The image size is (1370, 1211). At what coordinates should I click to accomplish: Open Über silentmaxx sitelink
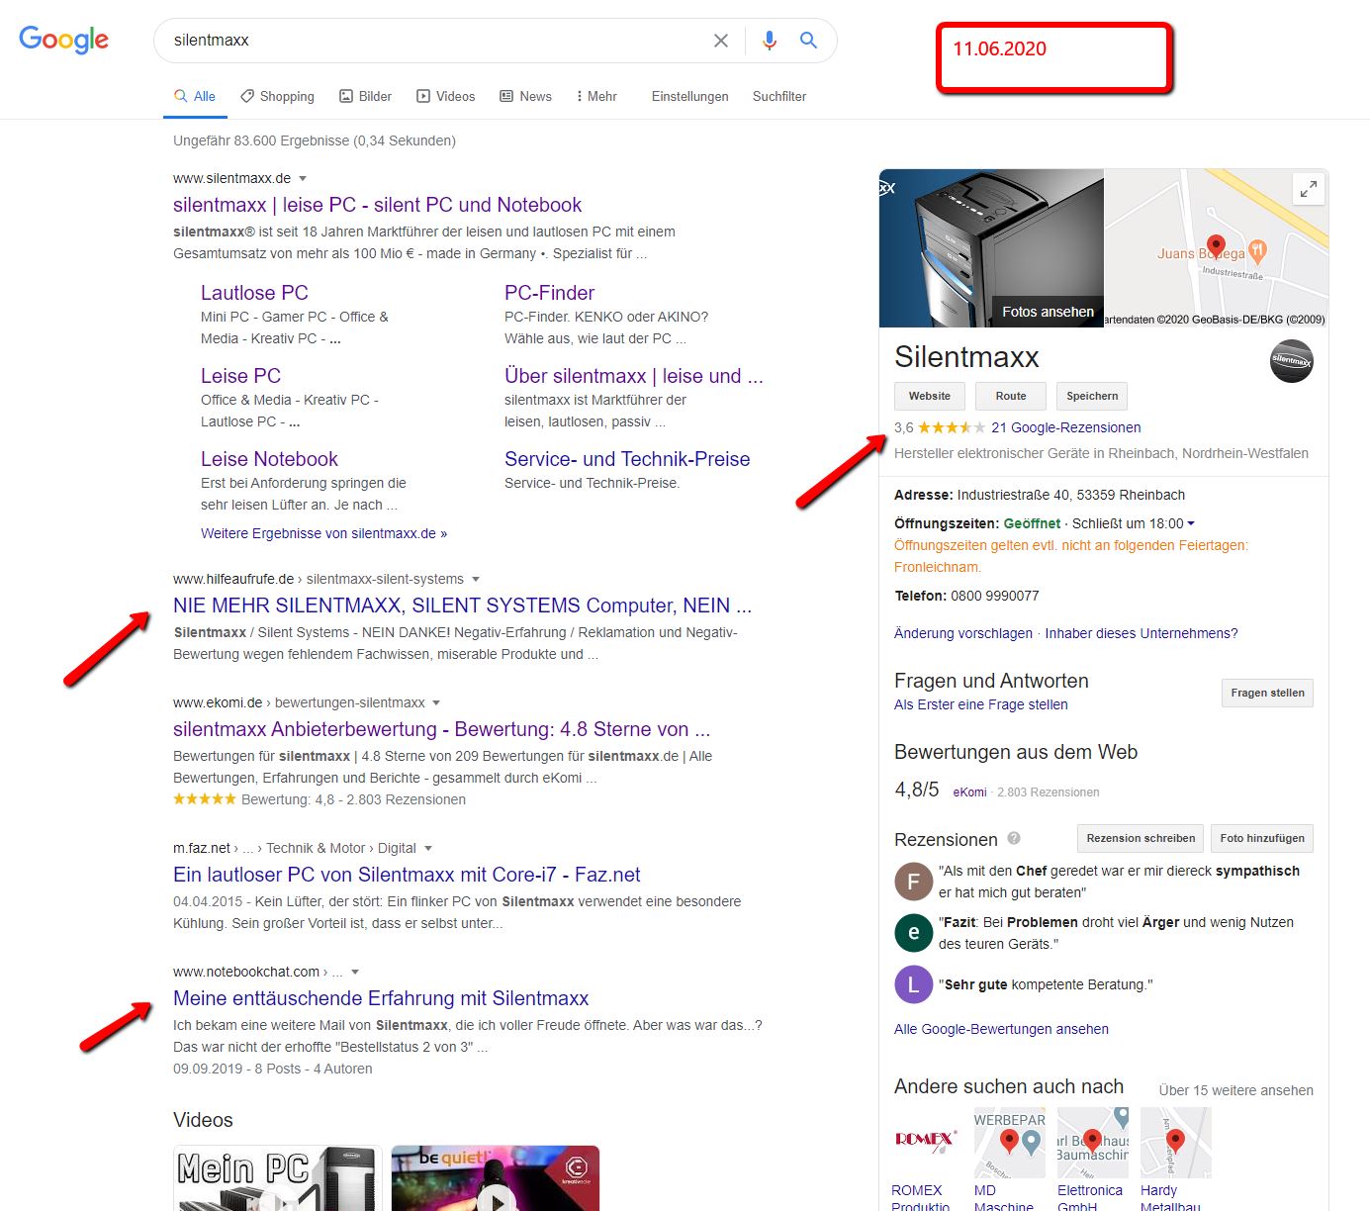point(633,376)
